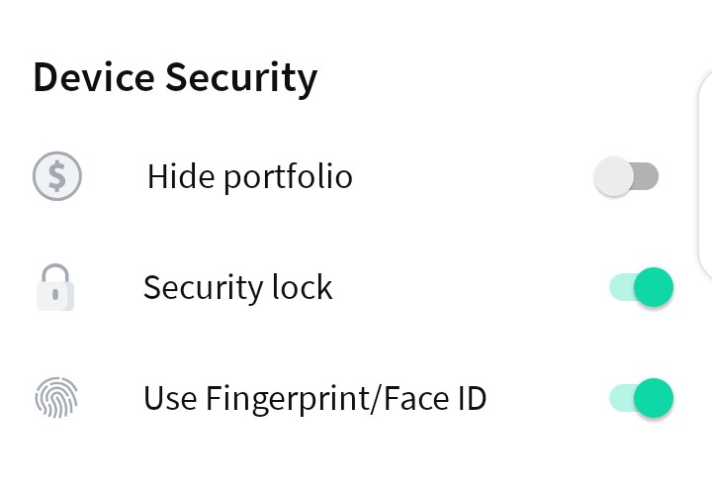Click the light green track of Security lock switch
This screenshot has height=498, width=712.
(621, 287)
